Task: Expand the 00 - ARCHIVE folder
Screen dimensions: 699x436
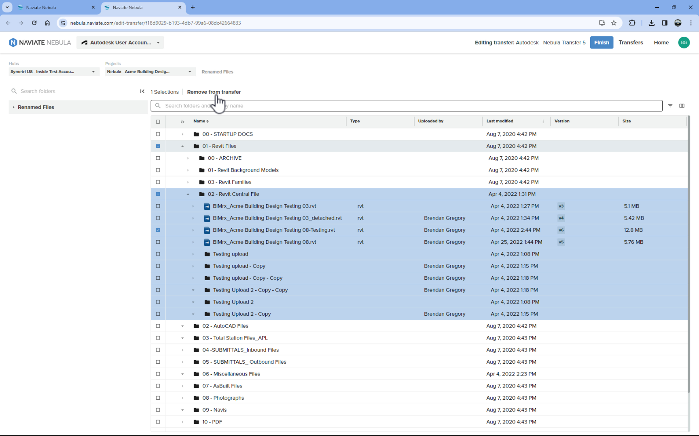Action: point(188,158)
